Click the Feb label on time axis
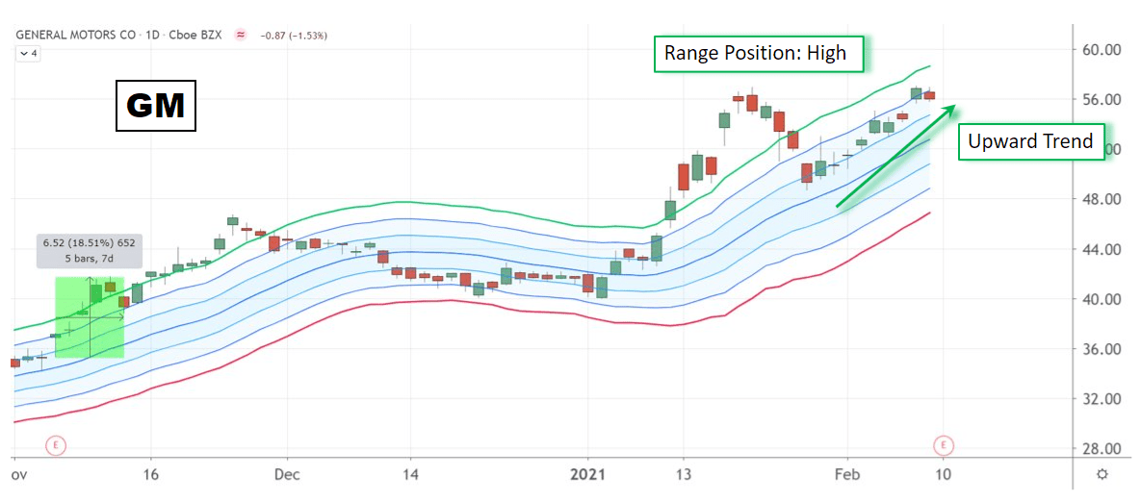1141x501 pixels. click(x=847, y=475)
